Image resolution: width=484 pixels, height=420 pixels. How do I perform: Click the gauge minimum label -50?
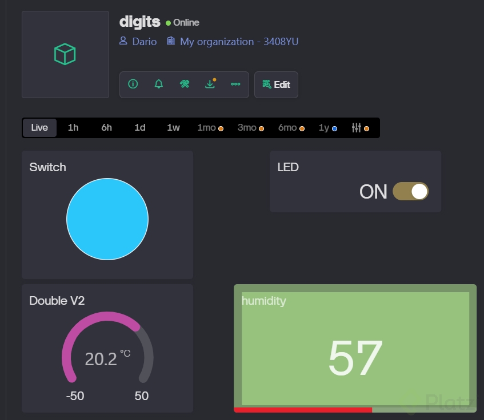pyautogui.click(x=75, y=396)
